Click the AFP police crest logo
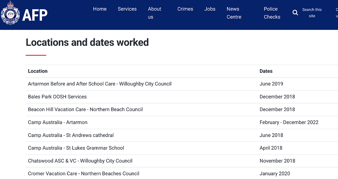The image size is (338, 179). (x=10, y=13)
